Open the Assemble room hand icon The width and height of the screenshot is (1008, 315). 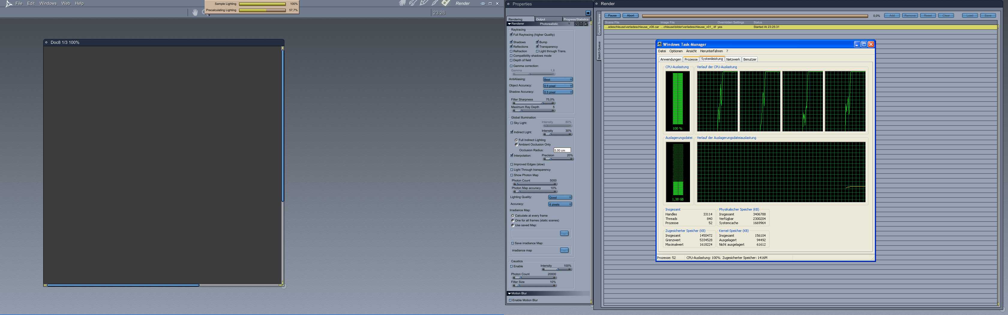coord(402,3)
